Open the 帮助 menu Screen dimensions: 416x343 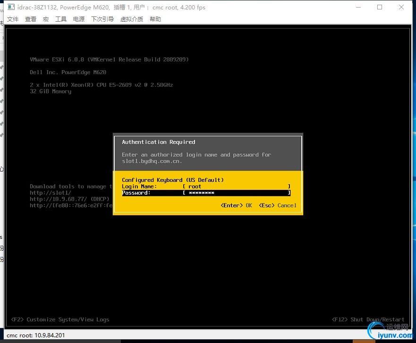tap(155, 19)
